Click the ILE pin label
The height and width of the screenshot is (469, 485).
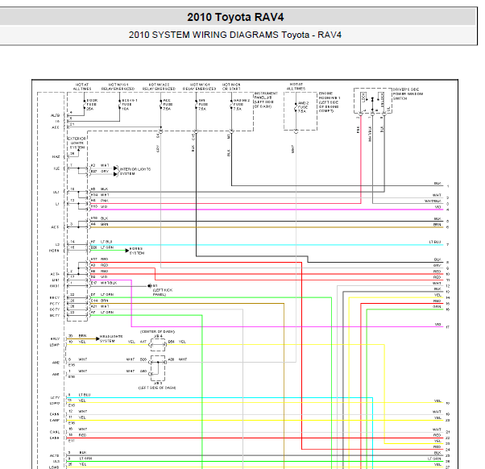click(x=56, y=168)
